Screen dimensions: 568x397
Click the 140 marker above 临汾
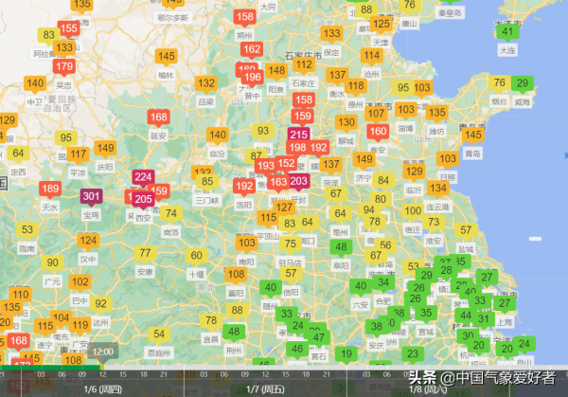pyautogui.click(x=218, y=135)
